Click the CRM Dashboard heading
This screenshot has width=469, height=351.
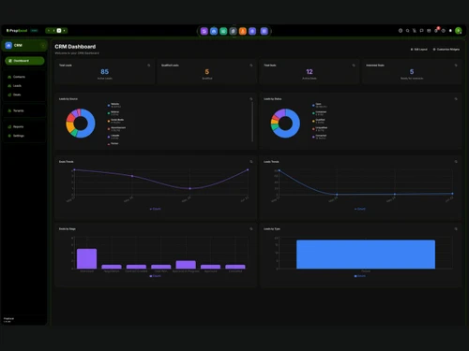75,47
